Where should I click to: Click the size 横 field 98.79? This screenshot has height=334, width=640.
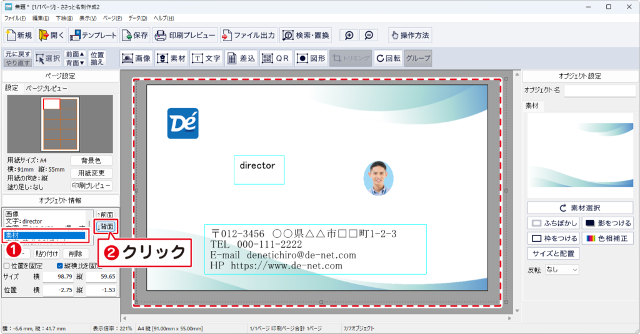tap(58, 277)
